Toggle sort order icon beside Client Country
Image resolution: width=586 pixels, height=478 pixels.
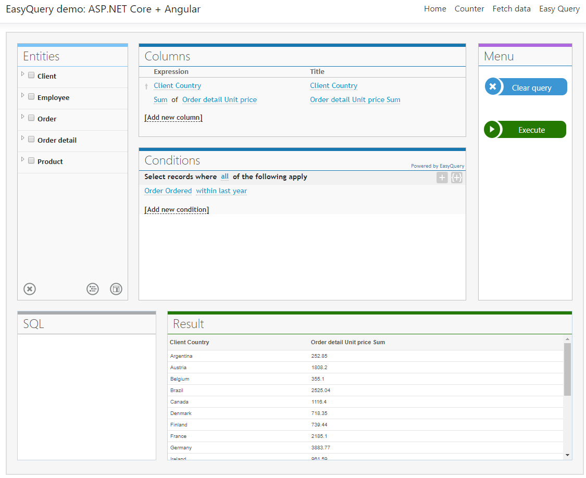click(x=145, y=85)
